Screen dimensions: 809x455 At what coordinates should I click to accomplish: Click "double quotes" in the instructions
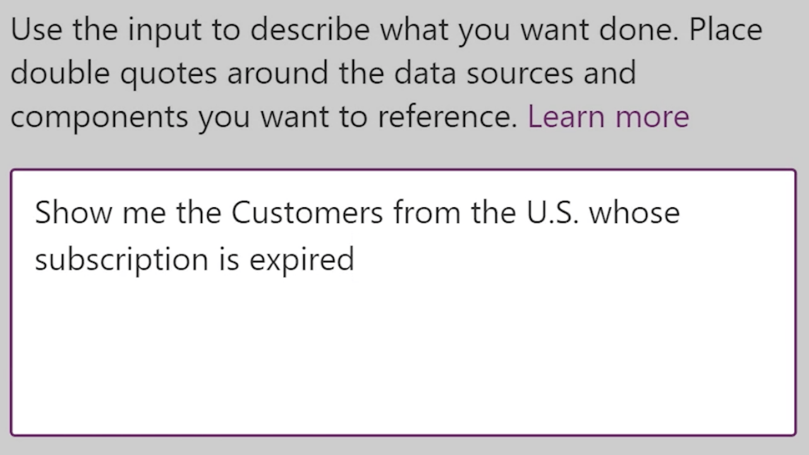coord(114,73)
